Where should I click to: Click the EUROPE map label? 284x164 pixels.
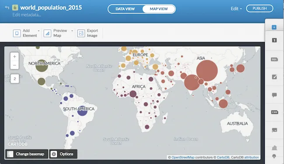tap(140, 55)
